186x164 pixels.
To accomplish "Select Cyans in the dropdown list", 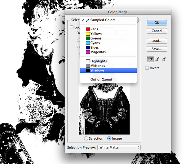I will pyautogui.click(x=95, y=43).
